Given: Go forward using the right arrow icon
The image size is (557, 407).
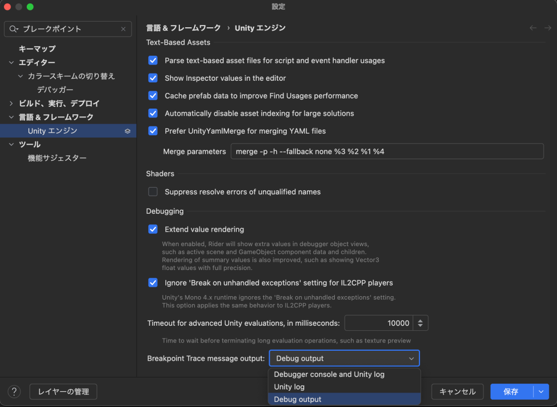Looking at the screenshot, I should click(x=548, y=28).
